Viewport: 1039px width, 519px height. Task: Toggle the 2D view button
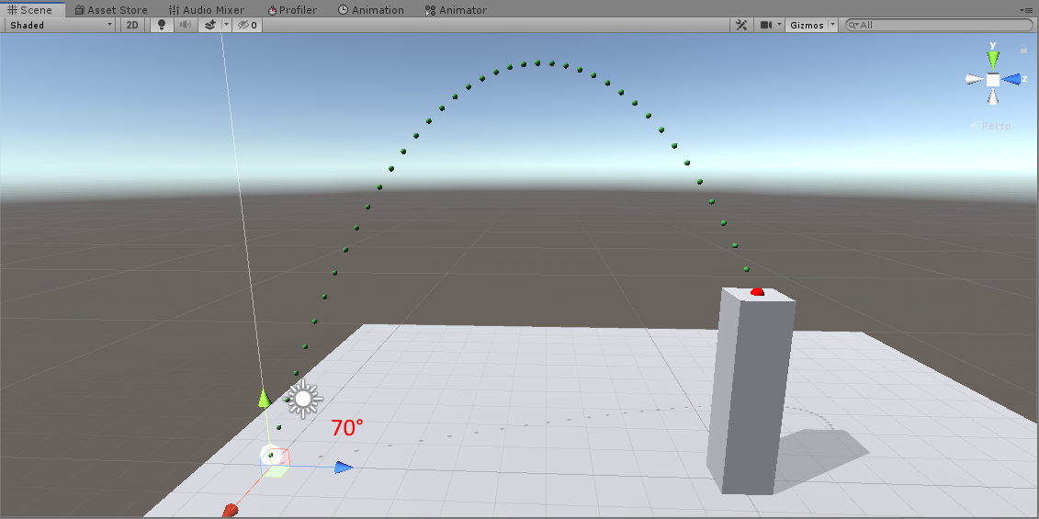(132, 25)
